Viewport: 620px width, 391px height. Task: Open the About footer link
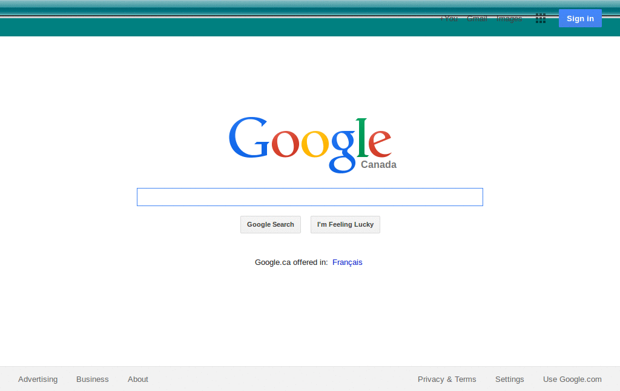138,379
